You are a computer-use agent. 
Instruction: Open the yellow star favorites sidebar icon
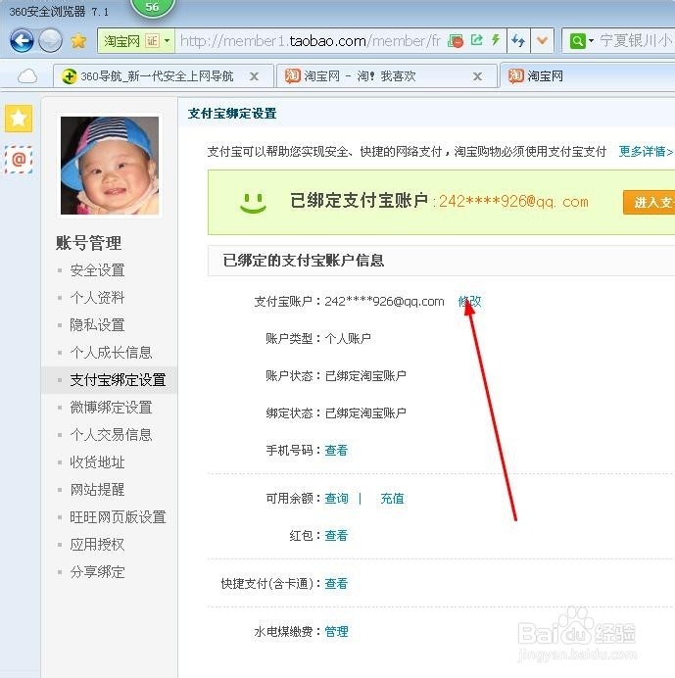(19, 118)
